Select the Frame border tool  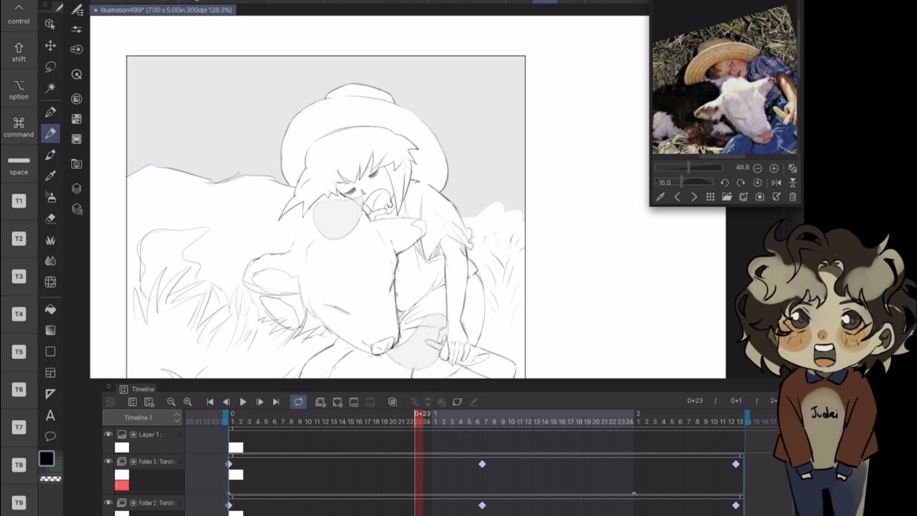[x=50, y=373]
